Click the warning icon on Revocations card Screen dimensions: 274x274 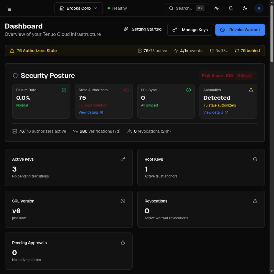point(255,201)
